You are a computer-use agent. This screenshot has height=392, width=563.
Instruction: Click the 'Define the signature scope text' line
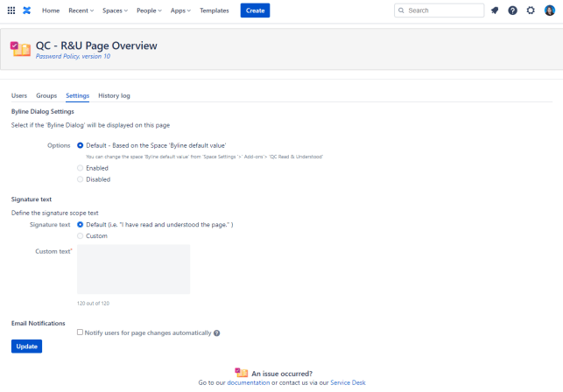click(x=55, y=213)
